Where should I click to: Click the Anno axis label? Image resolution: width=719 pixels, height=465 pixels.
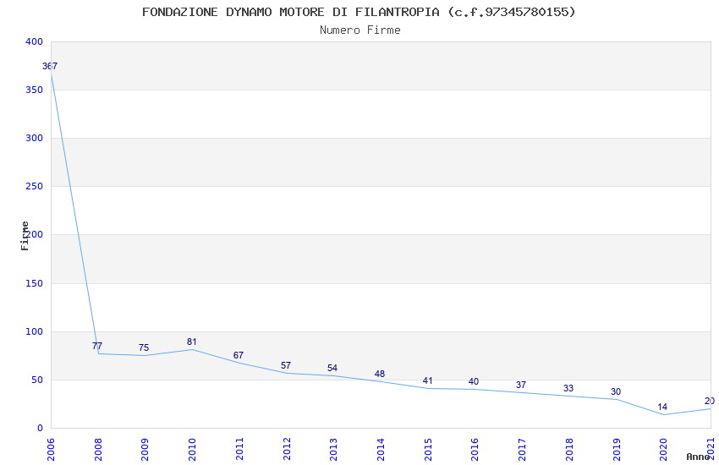point(698,457)
